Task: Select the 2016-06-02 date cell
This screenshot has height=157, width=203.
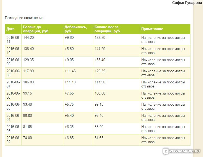Action: (13, 140)
